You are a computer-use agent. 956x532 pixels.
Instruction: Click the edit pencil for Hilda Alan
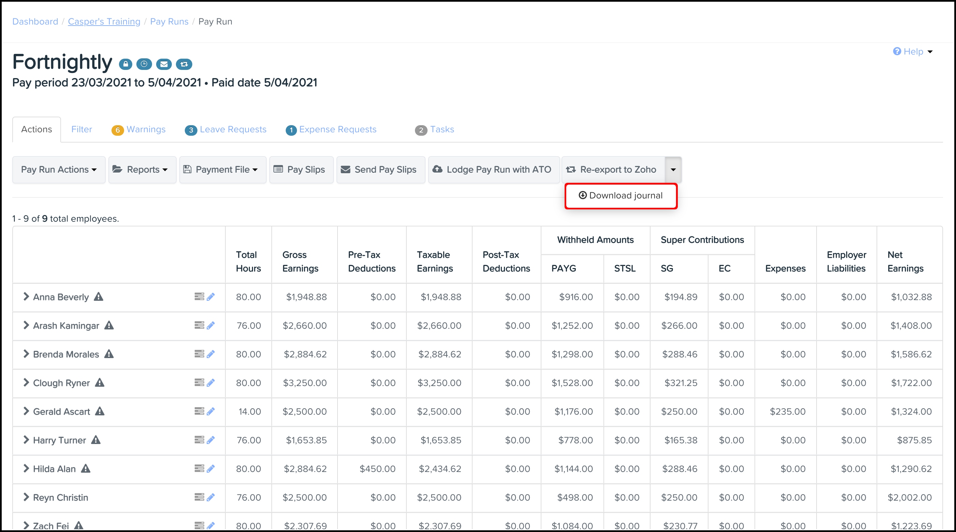point(211,469)
